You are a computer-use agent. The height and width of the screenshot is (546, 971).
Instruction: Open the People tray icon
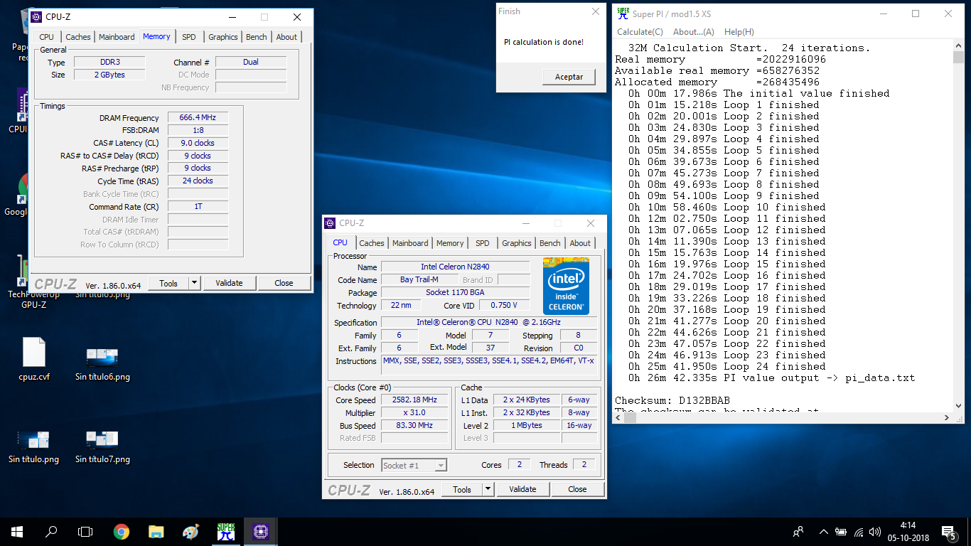(x=799, y=531)
